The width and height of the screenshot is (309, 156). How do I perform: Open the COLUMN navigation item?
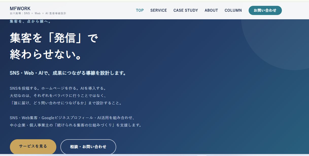233,10
